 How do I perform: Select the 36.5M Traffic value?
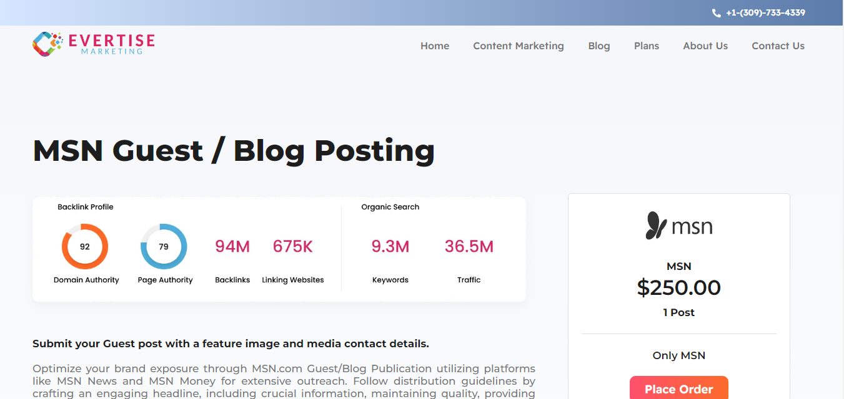469,247
